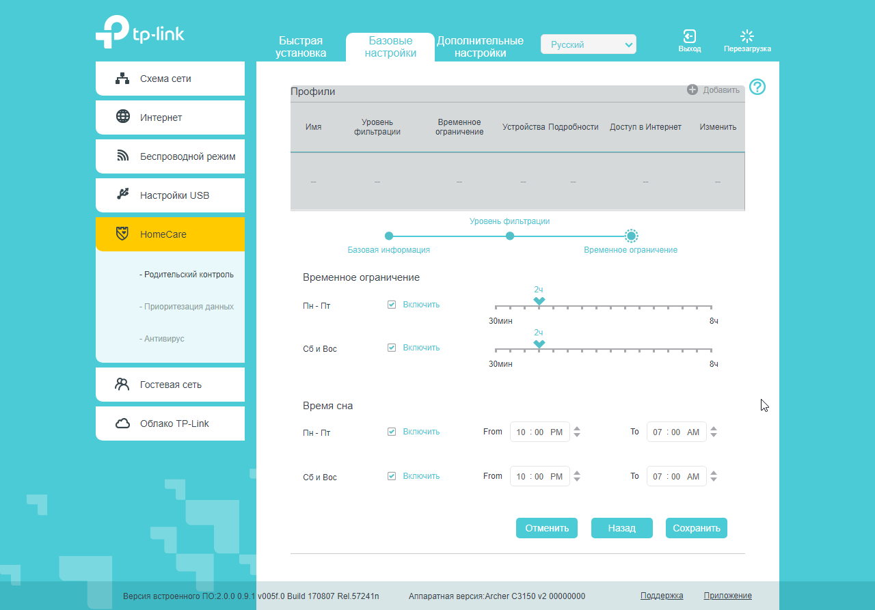Select Приоритезация данных submenu item

187,307
